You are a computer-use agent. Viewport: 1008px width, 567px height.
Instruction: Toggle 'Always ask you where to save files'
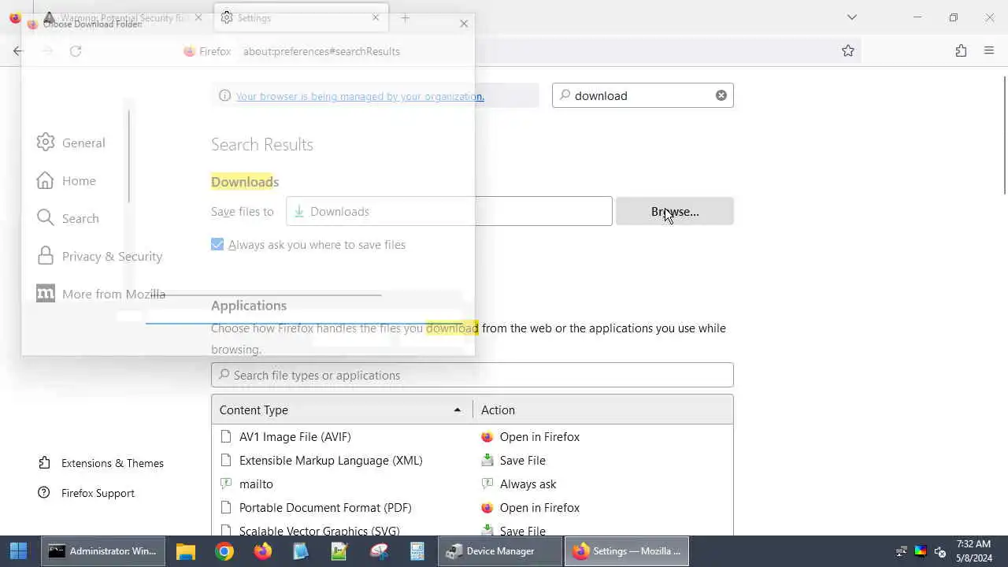click(x=217, y=245)
